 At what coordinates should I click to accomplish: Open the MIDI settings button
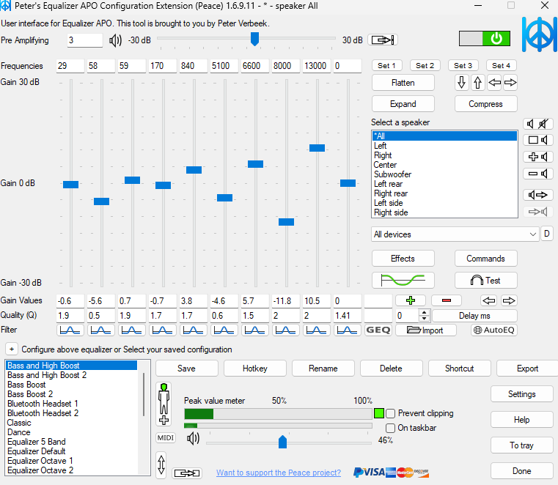pyautogui.click(x=166, y=437)
